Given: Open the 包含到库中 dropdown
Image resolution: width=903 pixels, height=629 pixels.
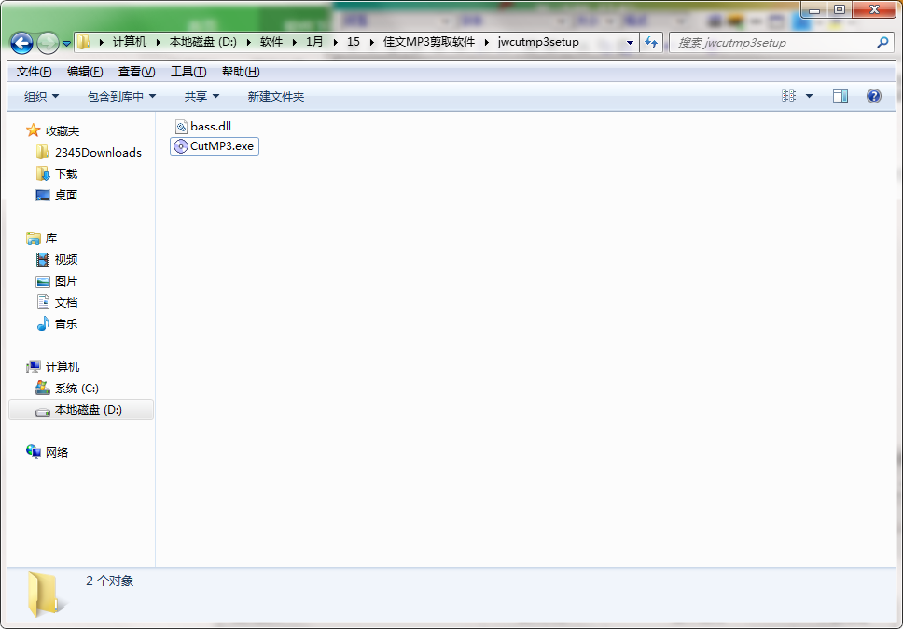Looking at the screenshot, I should click(121, 97).
